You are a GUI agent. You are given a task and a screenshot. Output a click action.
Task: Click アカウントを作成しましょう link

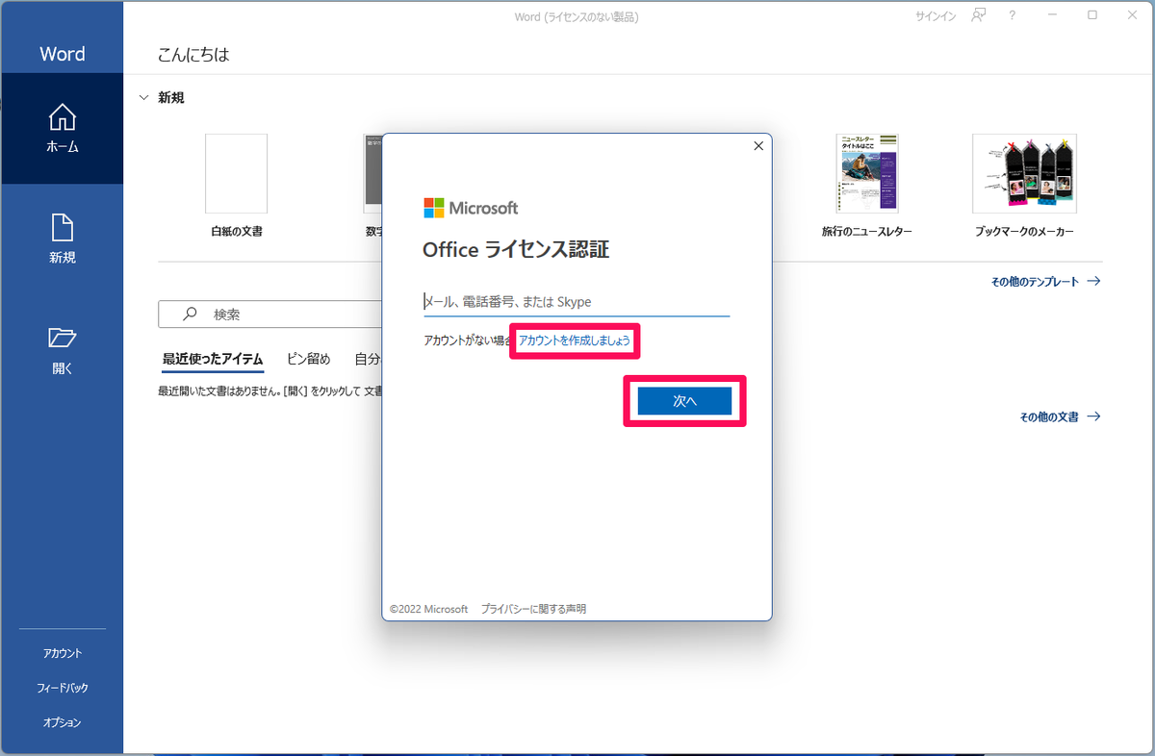point(575,340)
